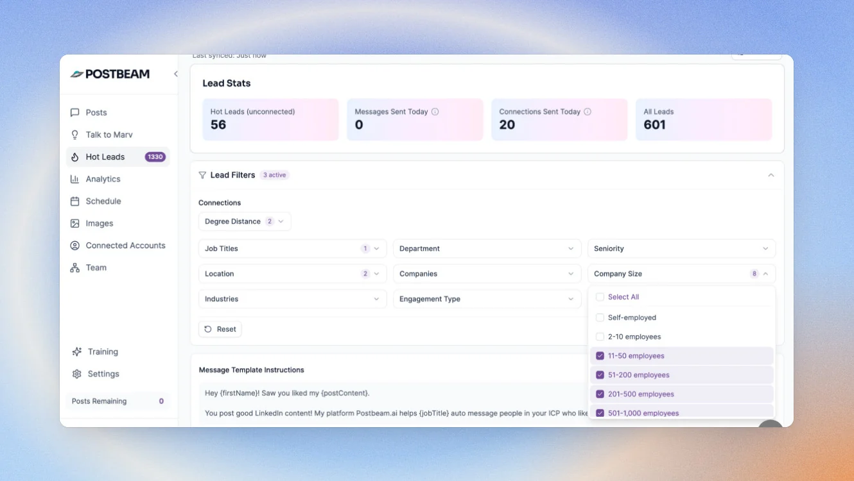Open the Location dropdown
The height and width of the screenshot is (481, 854).
293,274
